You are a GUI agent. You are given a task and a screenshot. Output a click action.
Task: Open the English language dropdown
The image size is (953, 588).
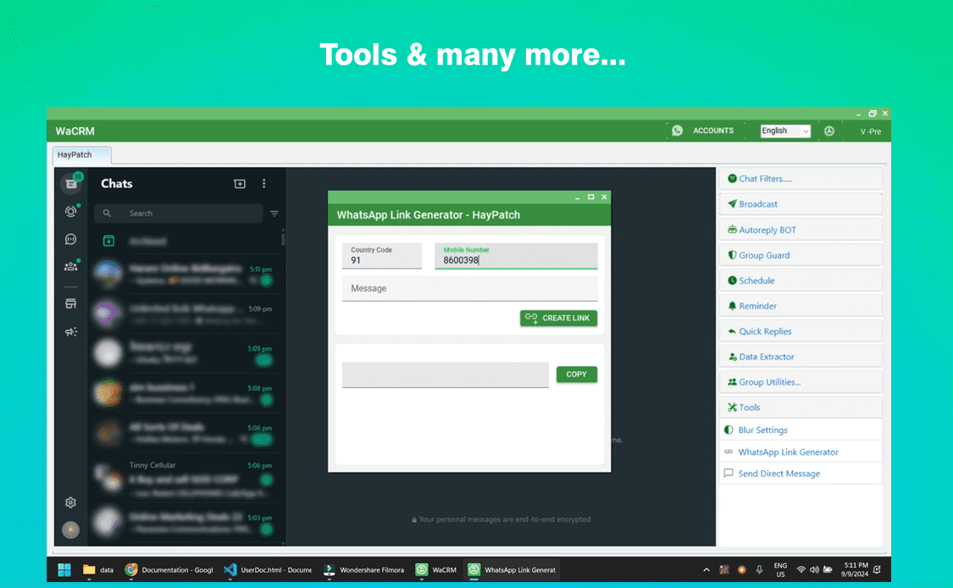tap(784, 130)
